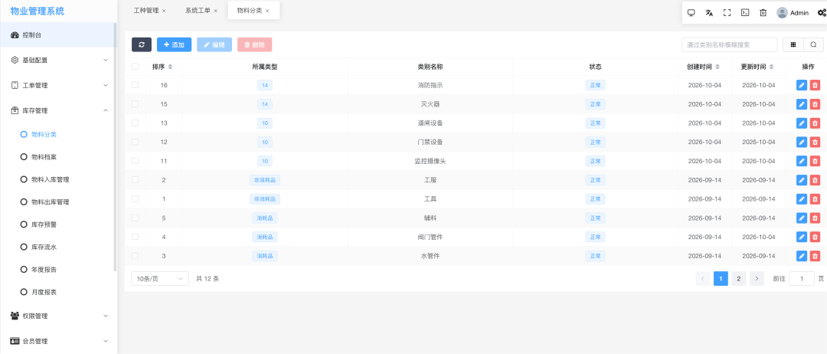Edit the 工具 row with pencil icon
The image size is (827, 354).
tap(802, 199)
